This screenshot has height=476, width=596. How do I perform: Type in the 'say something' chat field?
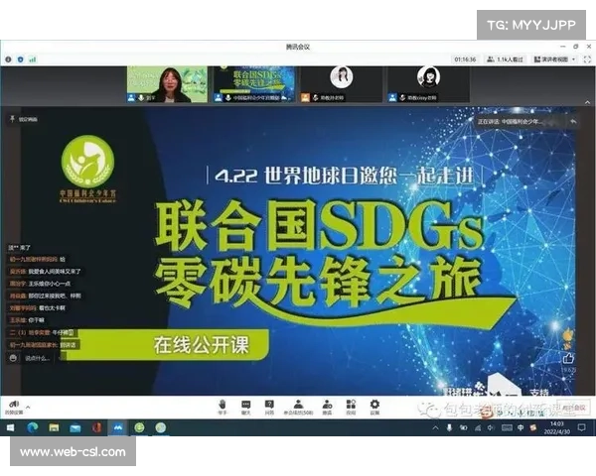tap(38, 358)
